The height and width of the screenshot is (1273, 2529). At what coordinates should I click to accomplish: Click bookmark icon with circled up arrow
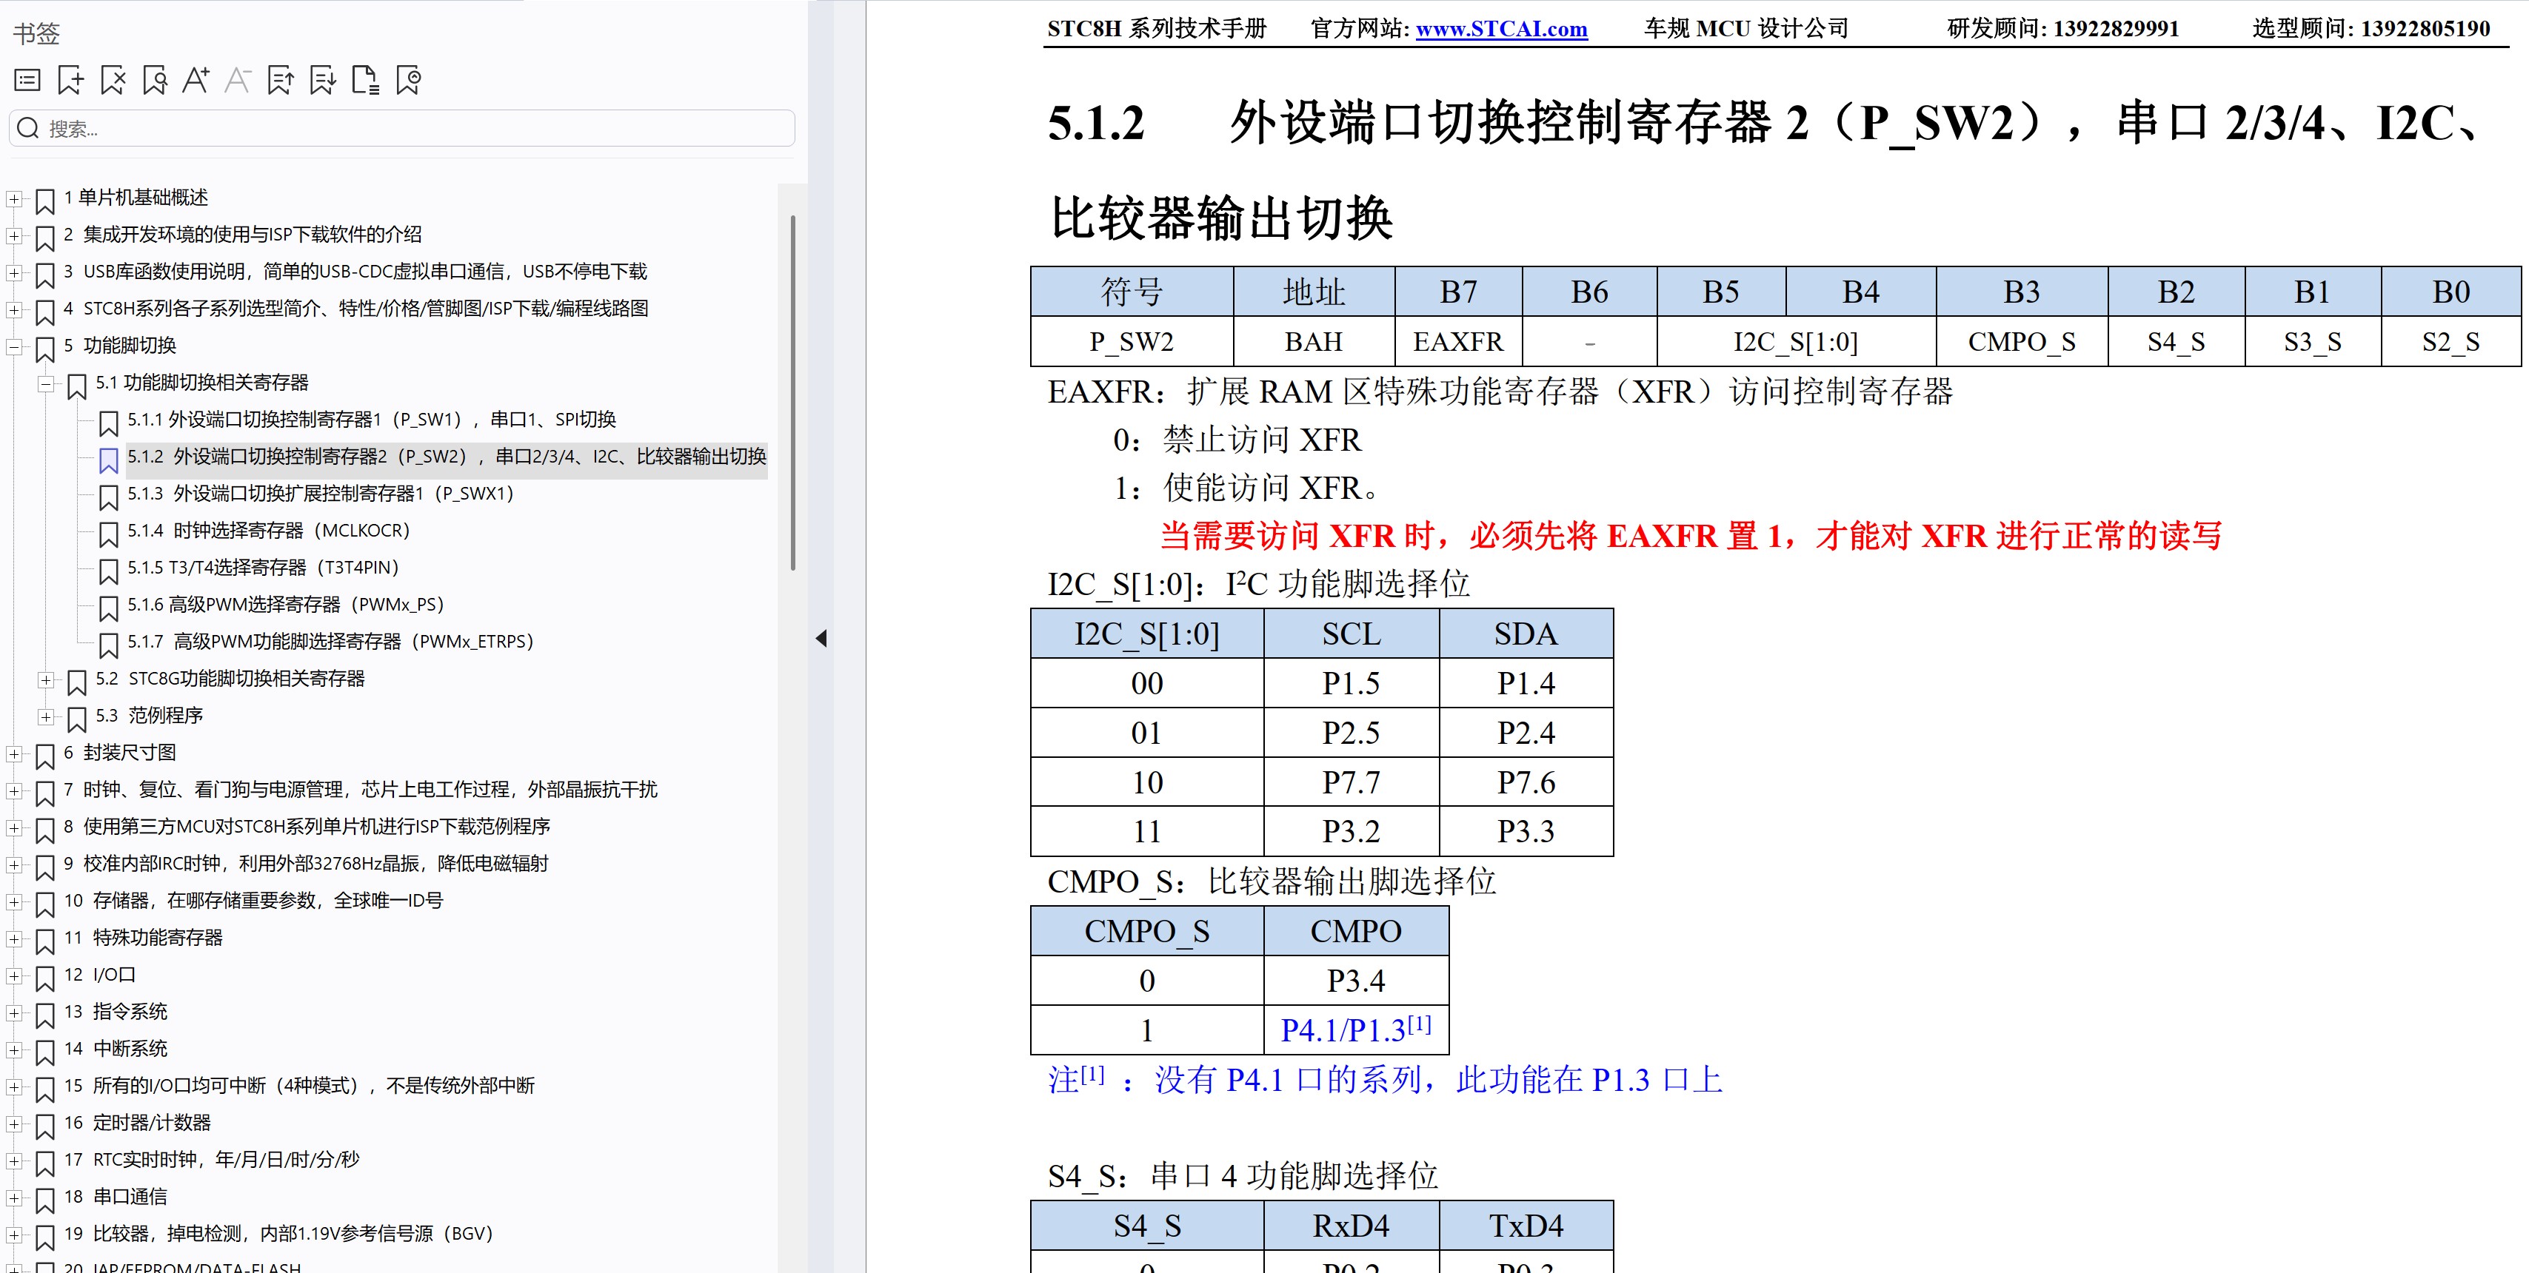pos(408,79)
